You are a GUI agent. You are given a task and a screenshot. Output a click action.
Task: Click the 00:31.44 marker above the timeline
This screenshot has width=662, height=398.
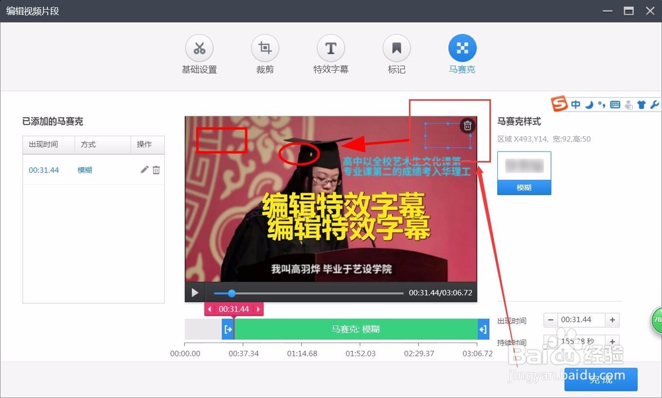point(234,309)
